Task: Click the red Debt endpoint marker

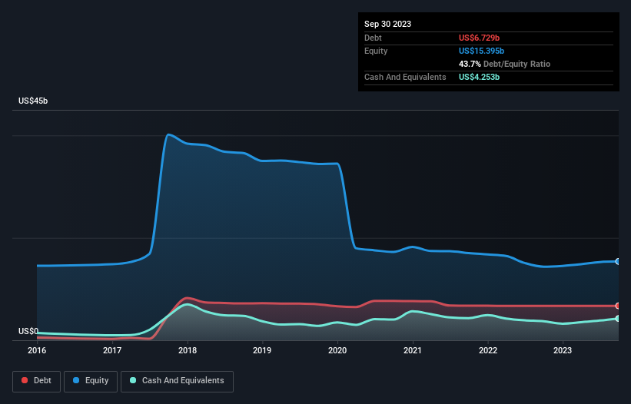Action: [x=618, y=306]
